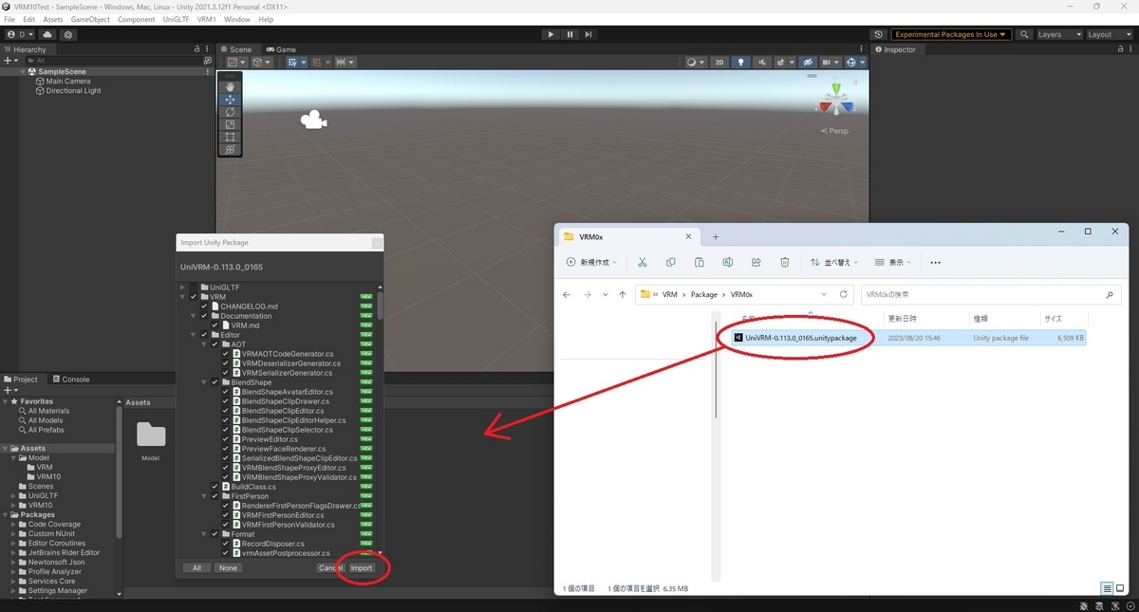Open the UniGLTF menu

tap(176, 19)
